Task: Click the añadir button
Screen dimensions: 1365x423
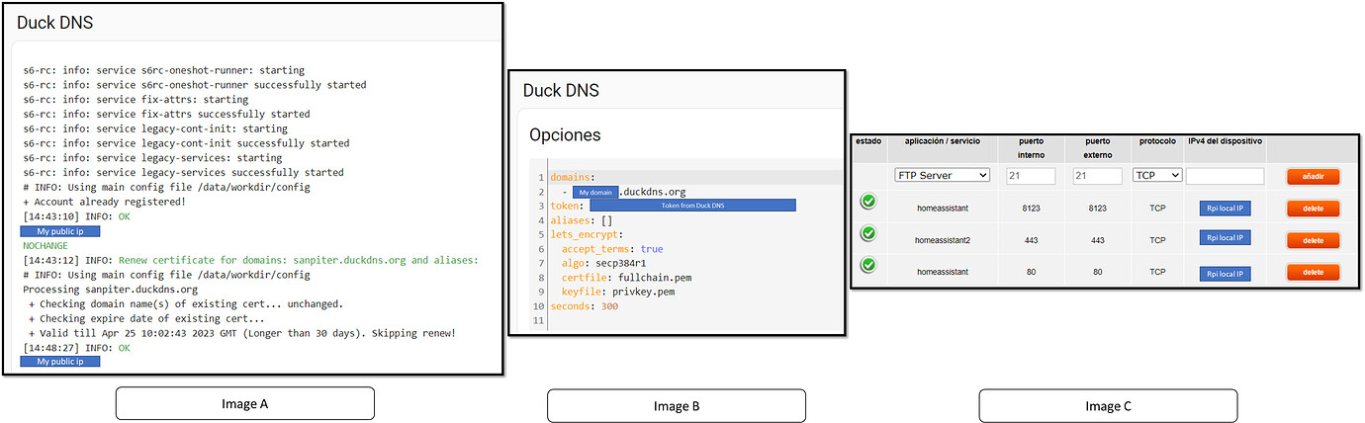Action: coord(1313,177)
